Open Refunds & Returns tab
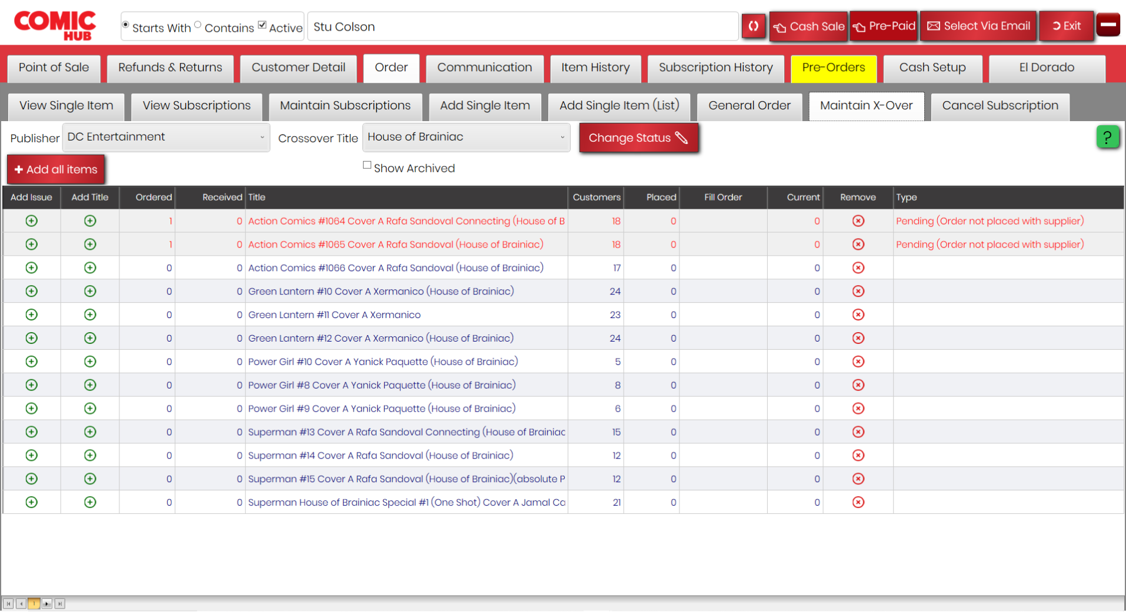This screenshot has height=612, width=1126. click(x=170, y=68)
